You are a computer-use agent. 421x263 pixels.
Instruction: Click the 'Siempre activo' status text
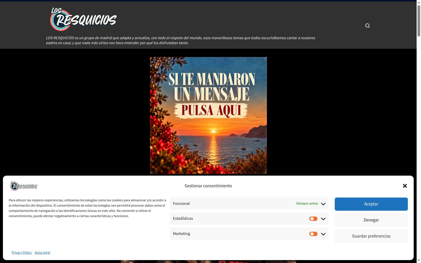(x=307, y=203)
